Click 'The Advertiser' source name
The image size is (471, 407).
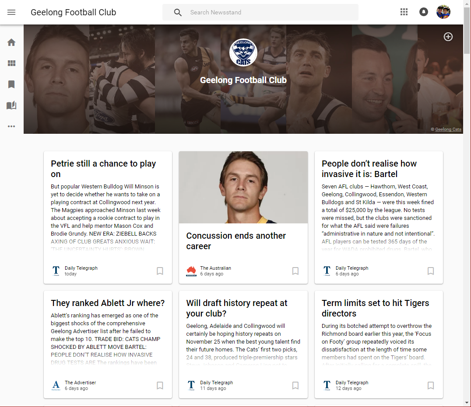81,383
